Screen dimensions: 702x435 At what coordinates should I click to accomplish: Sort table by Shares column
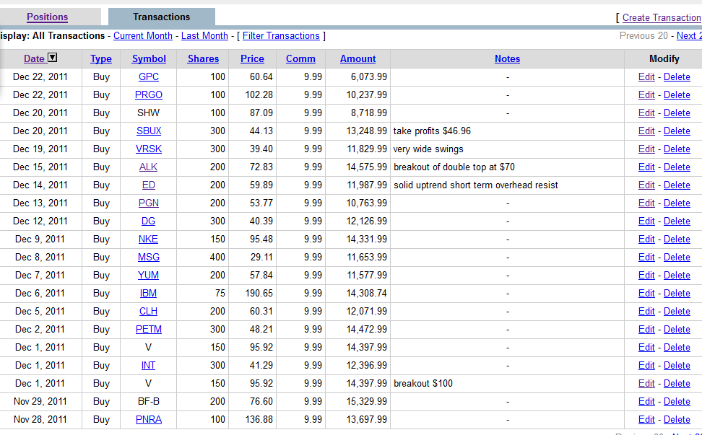(x=203, y=58)
